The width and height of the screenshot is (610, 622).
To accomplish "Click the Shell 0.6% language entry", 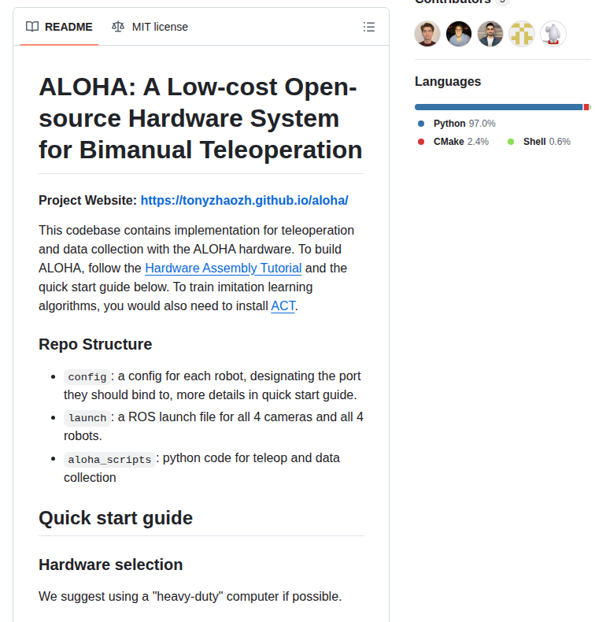I will (x=546, y=142).
